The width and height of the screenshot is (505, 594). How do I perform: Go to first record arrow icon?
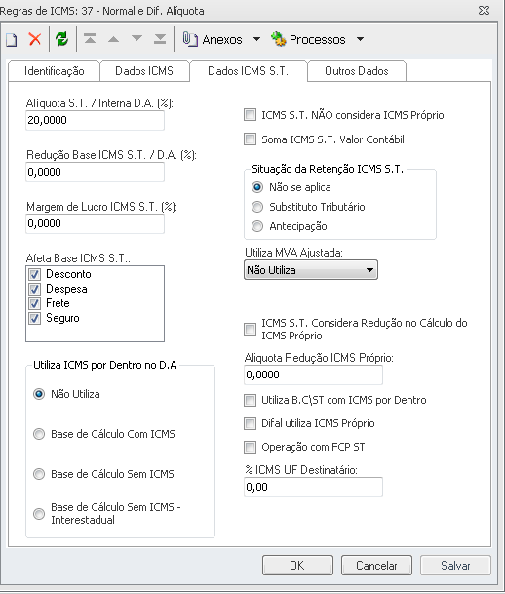(90, 39)
